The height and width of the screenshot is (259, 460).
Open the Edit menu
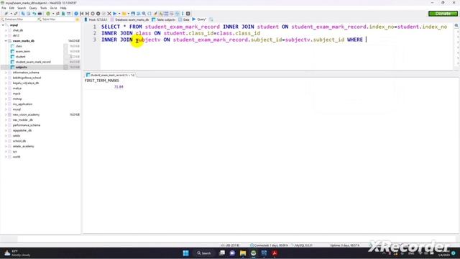pos(11,8)
